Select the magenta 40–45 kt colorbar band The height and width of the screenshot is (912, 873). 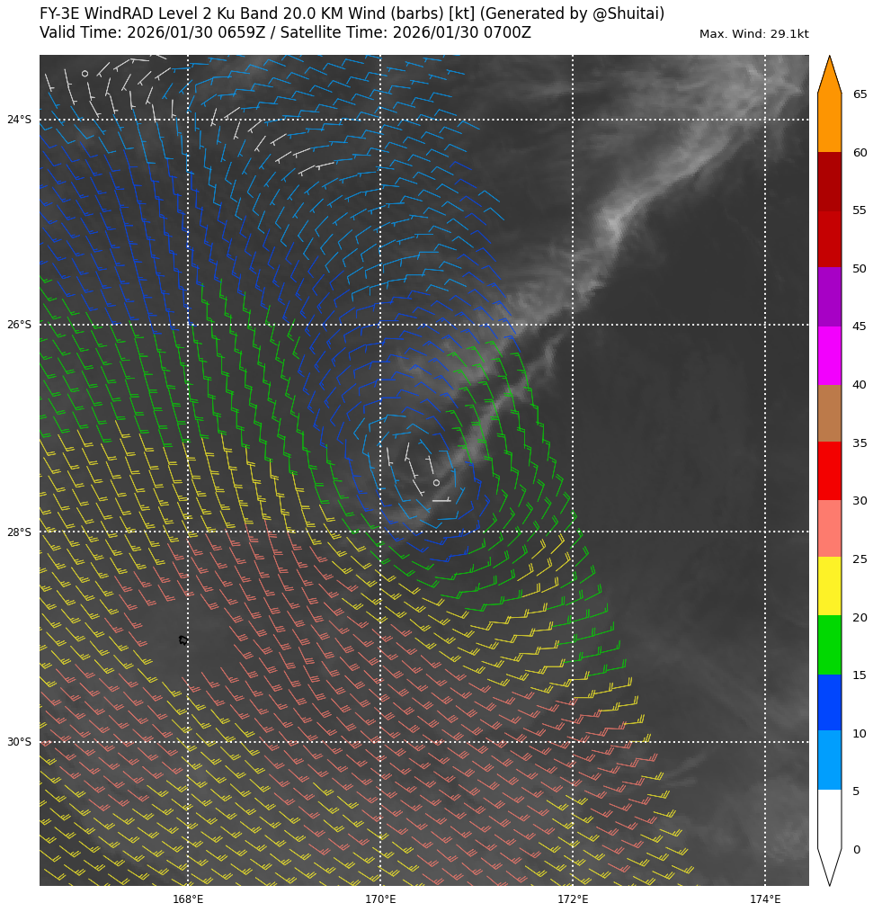829,355
